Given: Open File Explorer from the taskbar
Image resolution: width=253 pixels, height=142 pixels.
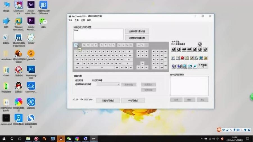Looking at the screenshot, I should pos(28,139).
